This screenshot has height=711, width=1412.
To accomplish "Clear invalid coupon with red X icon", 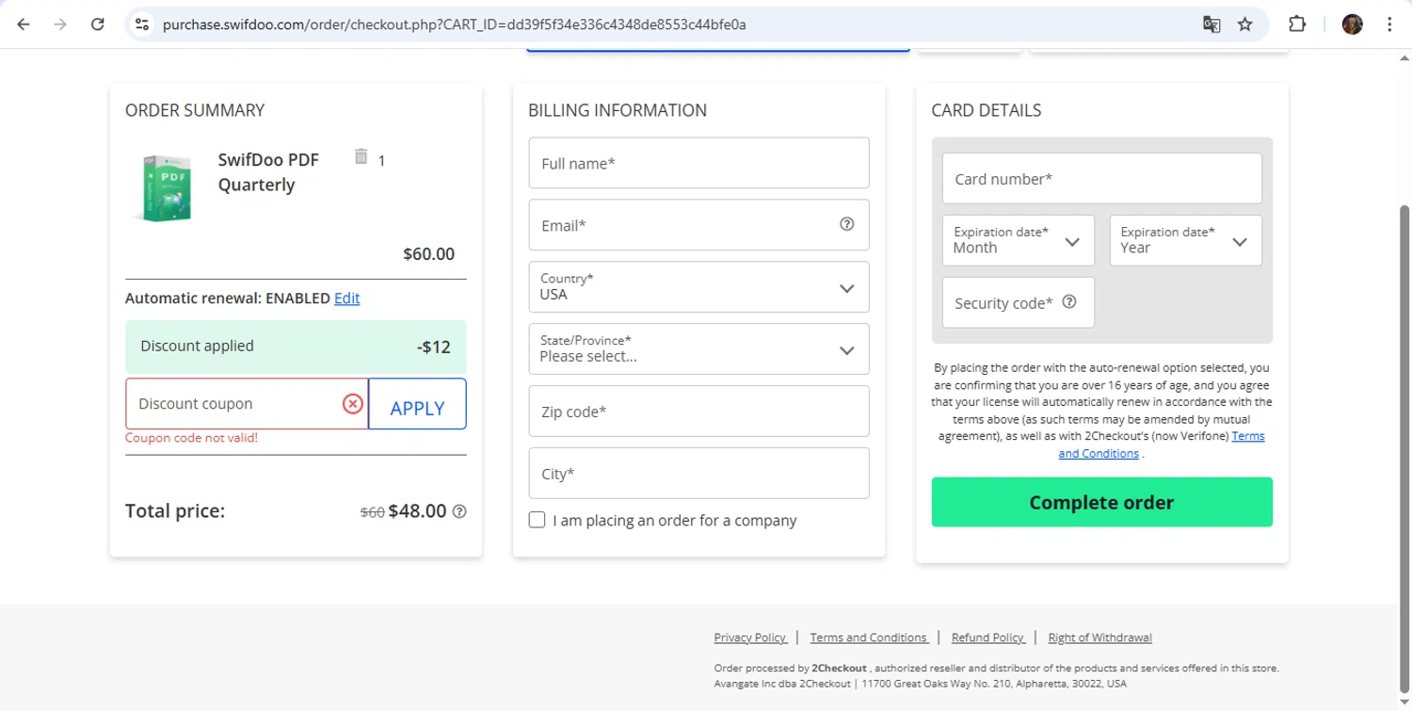I will point(353,404).
